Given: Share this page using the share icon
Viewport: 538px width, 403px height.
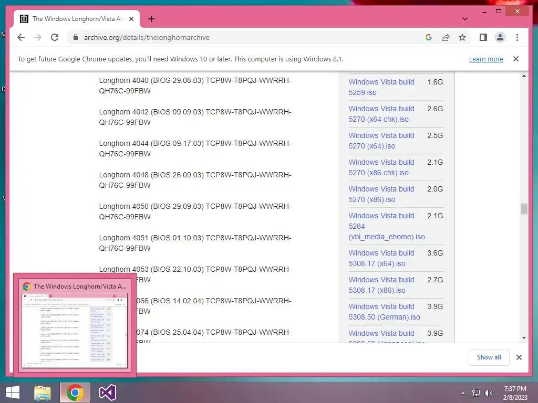Looking at the screenshot, I should (x=446, y=37).
